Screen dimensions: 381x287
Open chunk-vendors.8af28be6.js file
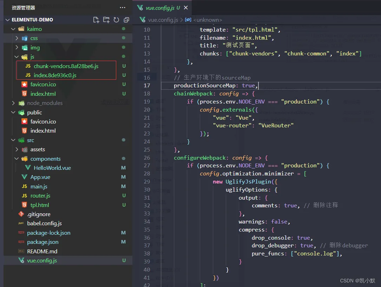click(x=66, y=66)
